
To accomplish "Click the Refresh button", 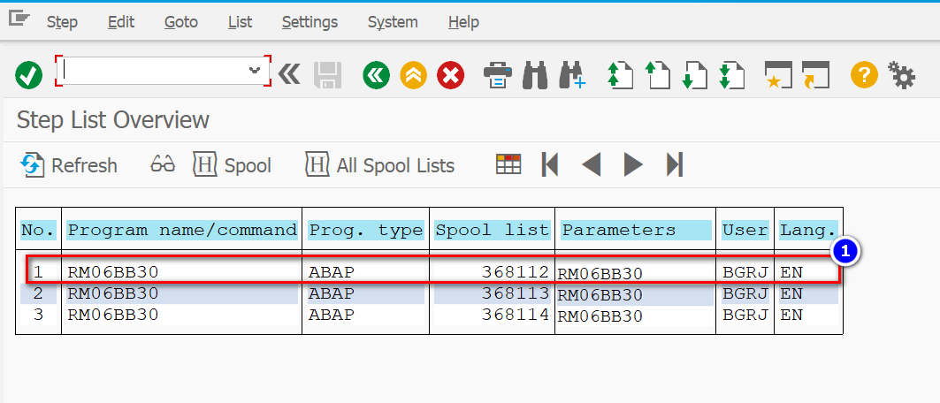I will (69, 165).
